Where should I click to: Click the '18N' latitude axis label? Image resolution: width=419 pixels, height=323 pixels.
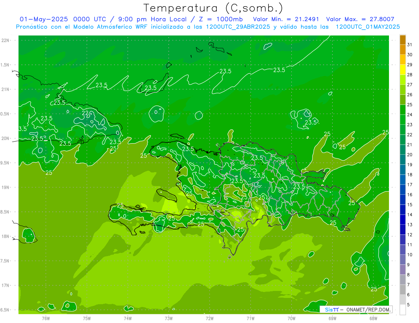[x=6, y=236]
